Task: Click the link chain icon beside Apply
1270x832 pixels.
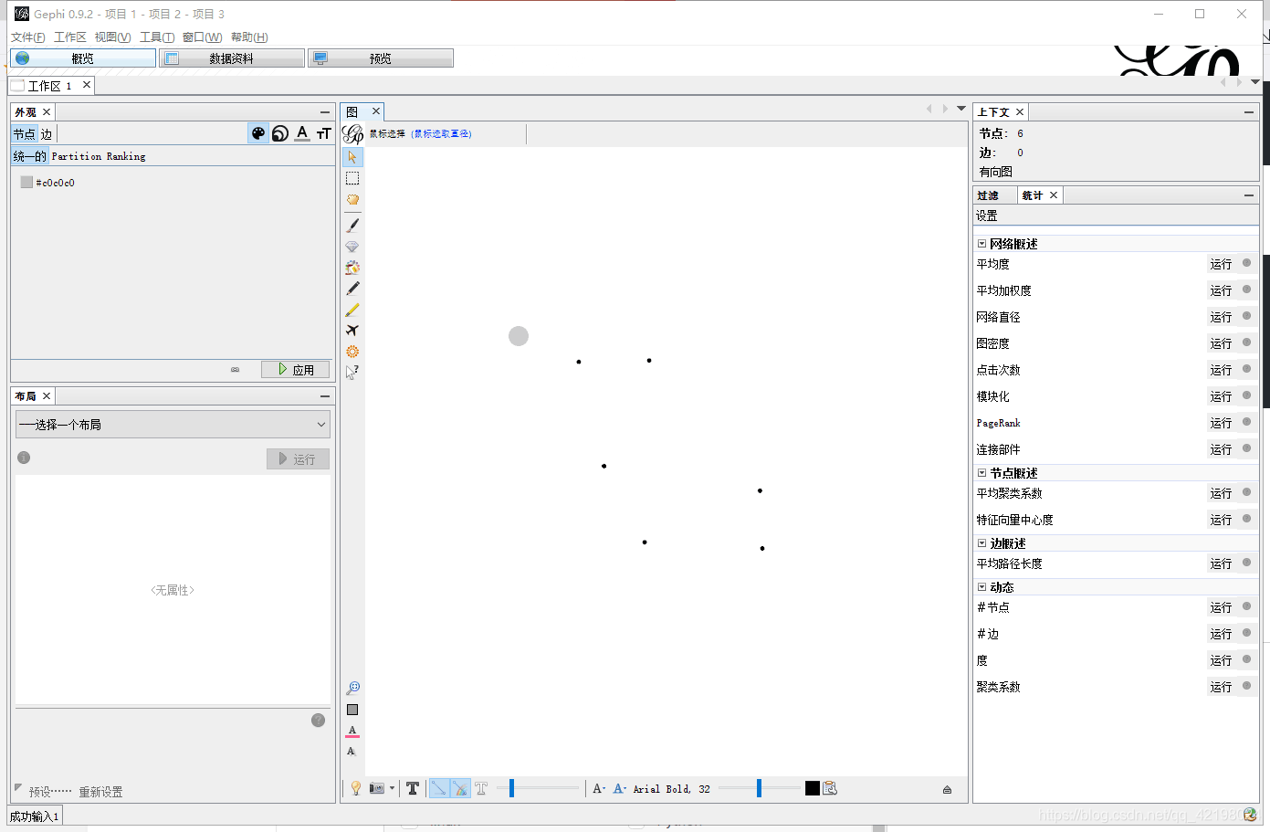Action: 236,370
